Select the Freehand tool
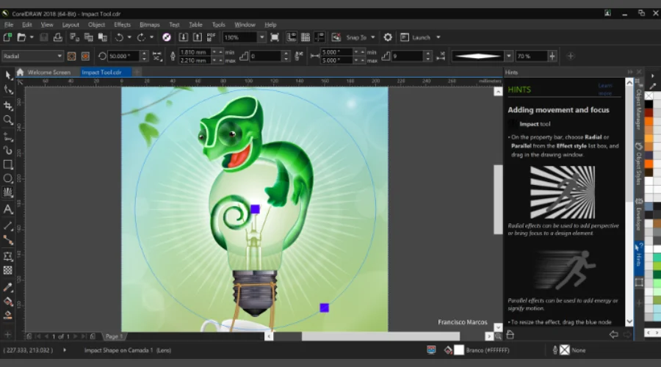Image resolution: width=661 pixels, height=367 pixels. tap(8, 137)
